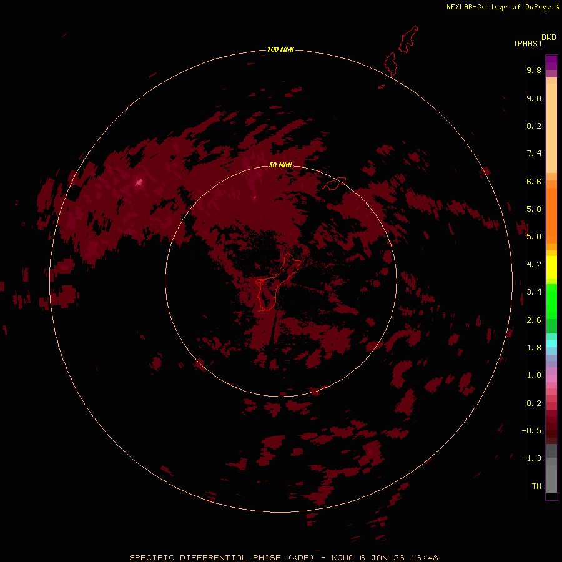The image size is (562, 562).
Task: Click the 1.0 value on the color scale
Action: (x=534, y=375)
